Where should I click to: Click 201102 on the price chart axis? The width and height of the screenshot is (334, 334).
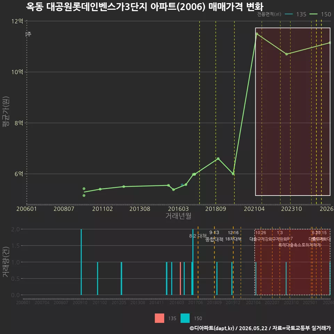coord(102,209)
